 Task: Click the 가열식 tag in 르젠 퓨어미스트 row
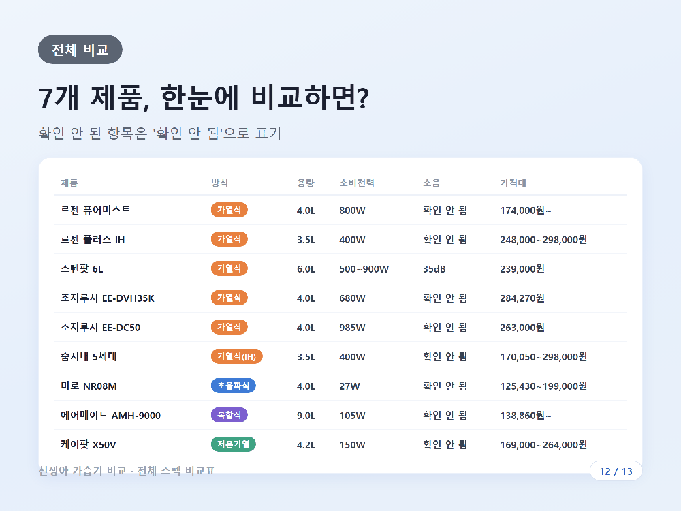(x=229, y=210)
